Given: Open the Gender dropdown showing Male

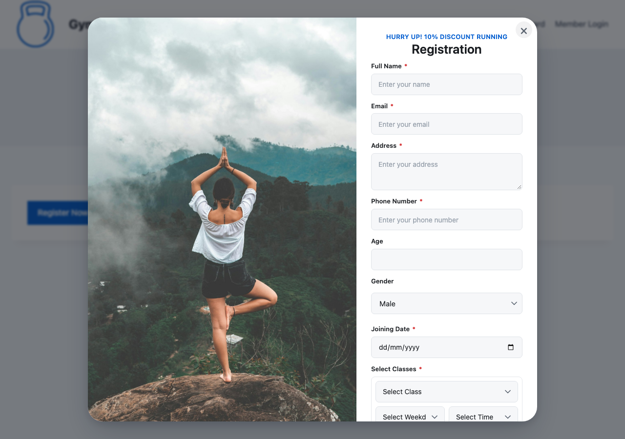Looking at the screenshot, I should coord(446,303).
